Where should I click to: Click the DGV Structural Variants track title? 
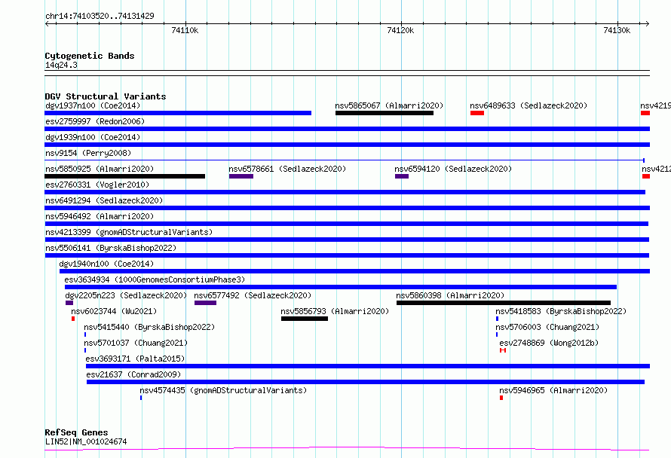click(106, 96)
